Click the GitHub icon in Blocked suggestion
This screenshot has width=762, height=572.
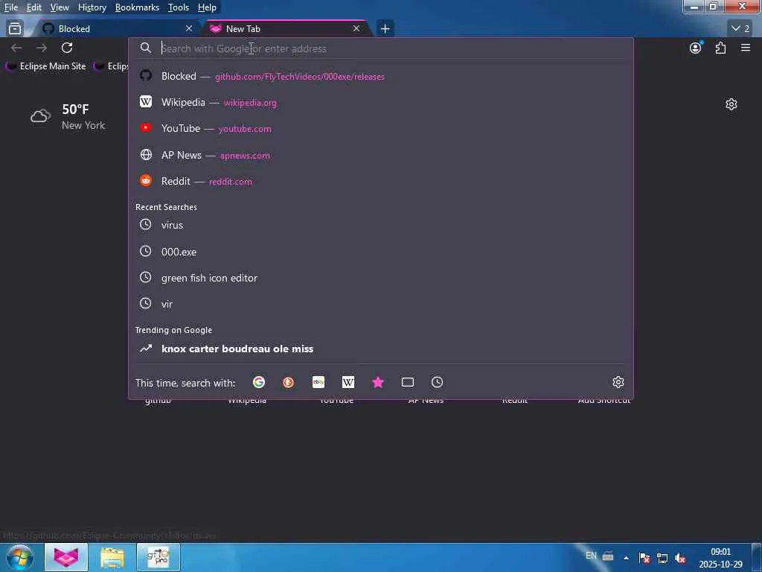tap(146, 76)
